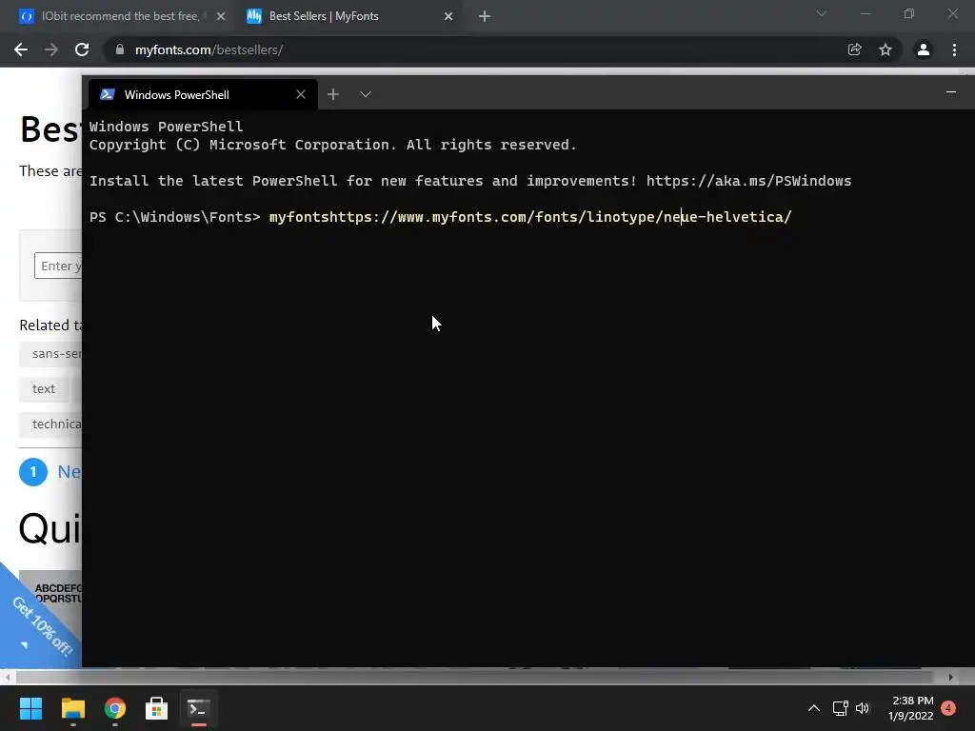Screen dimensions: 975x731
Task: Close the Windows PowerShell tab
Action: [x=301, y=94]
